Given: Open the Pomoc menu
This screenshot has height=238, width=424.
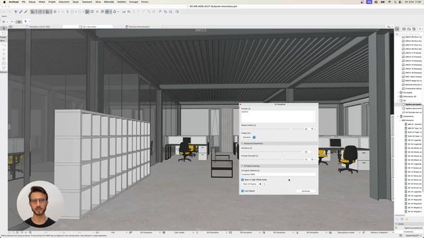Looking at the screenshot, I should [x=144, y=2].
